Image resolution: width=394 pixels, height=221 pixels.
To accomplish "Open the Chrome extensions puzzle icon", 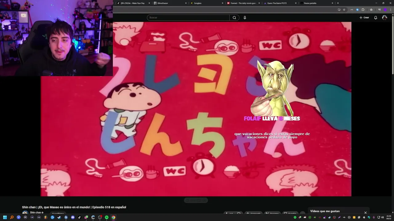I will 363,10.
